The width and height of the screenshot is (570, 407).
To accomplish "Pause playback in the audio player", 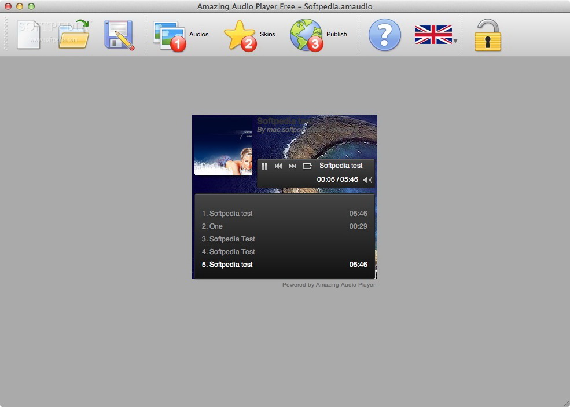I will pos(264,166).
